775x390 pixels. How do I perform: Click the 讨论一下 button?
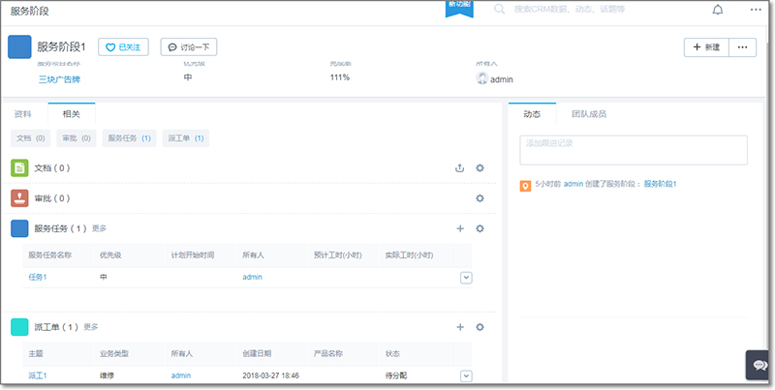click(x=187, y=46)
